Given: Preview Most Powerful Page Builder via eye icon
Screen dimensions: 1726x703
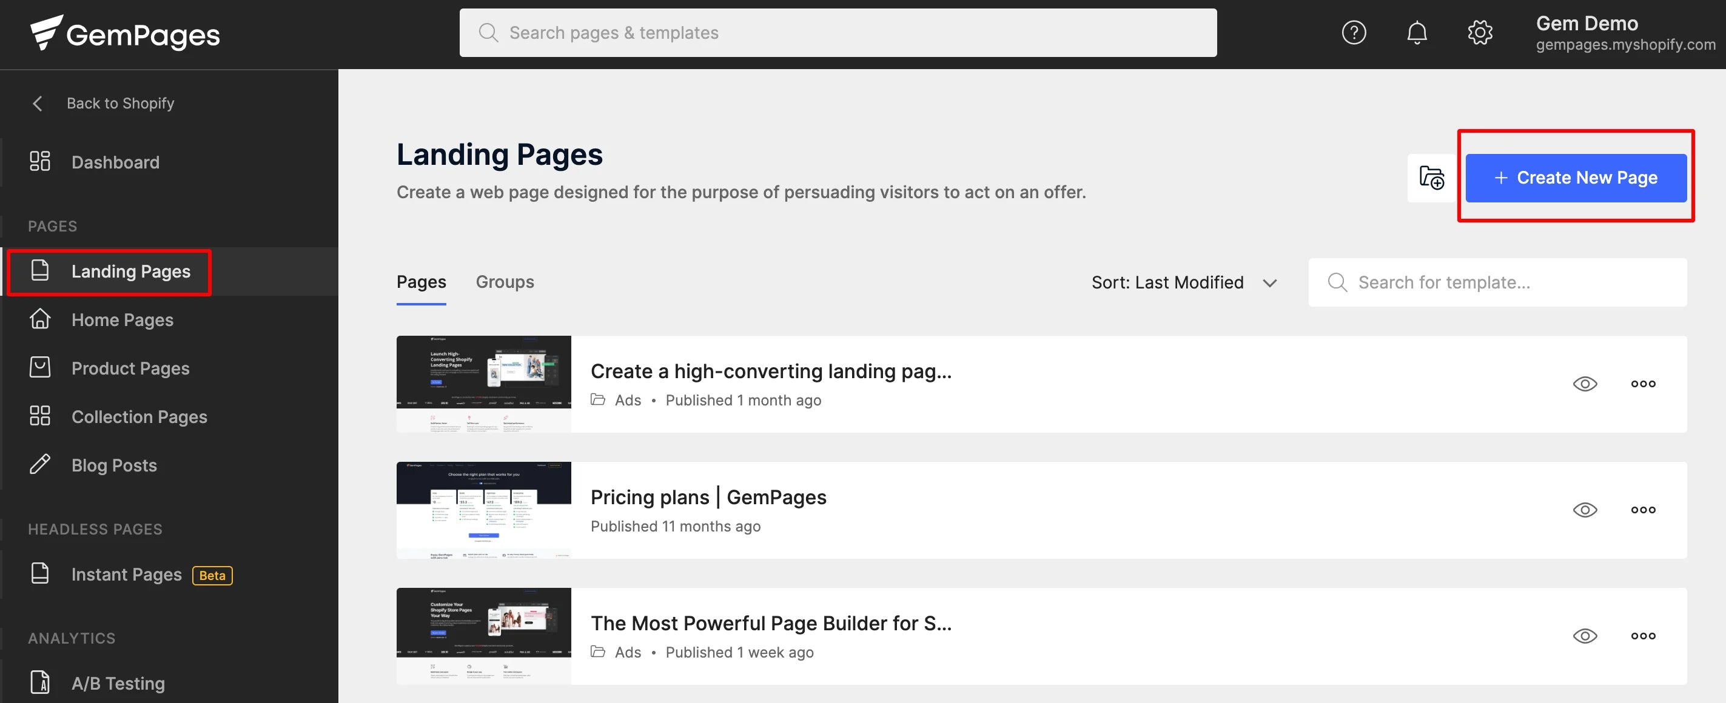Looking at the screenshot, I should 1585,635.
